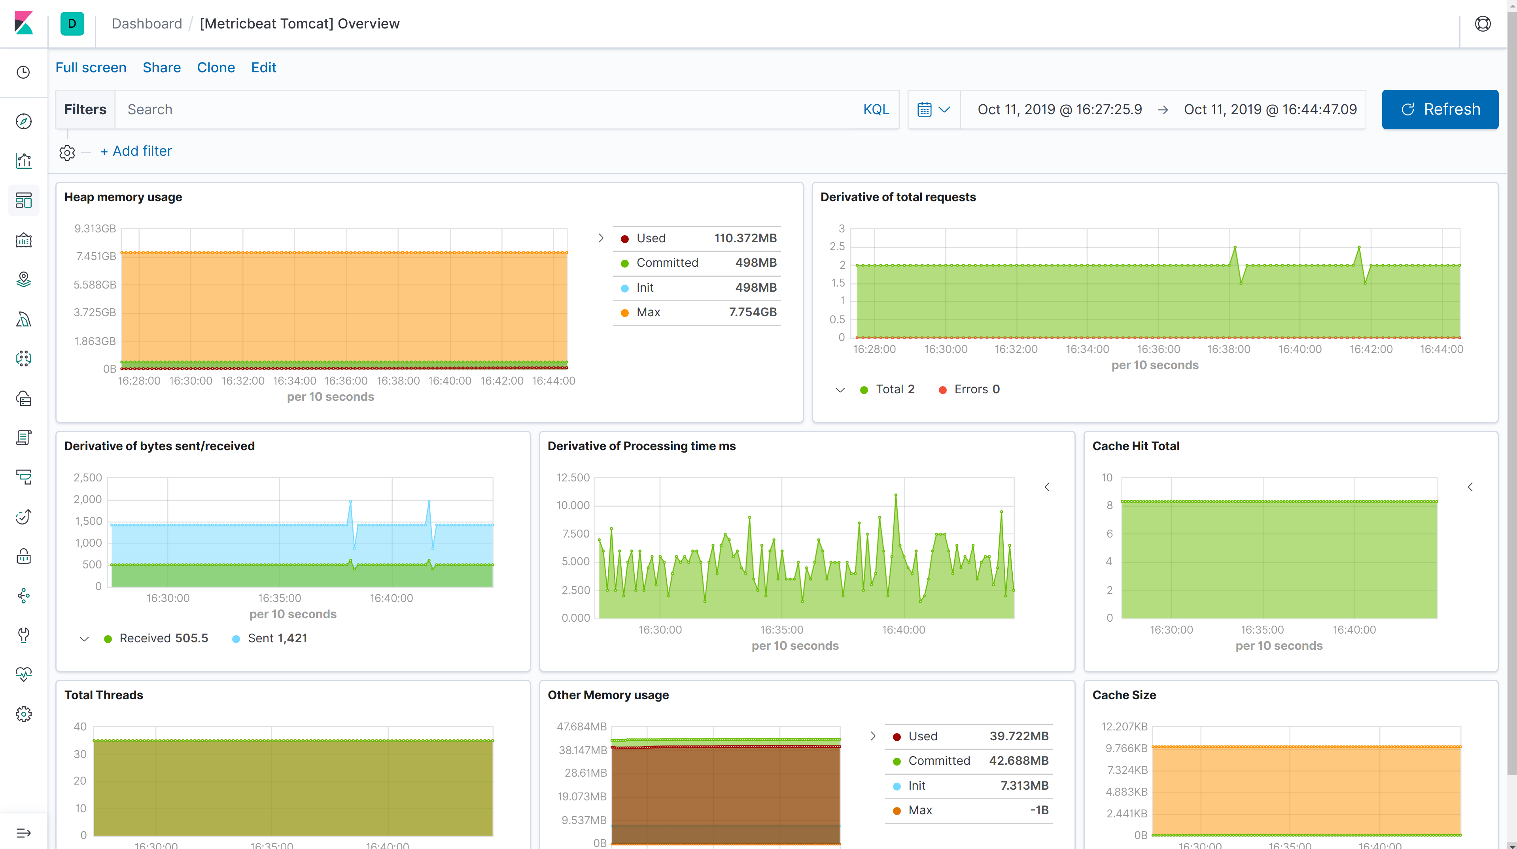Screen dimensions: 1517x849
Task: Open the Dev Tools wrench icon
Action: click(x=24, y=635)
